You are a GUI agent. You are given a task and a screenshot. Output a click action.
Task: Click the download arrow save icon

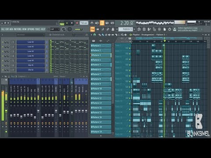175,29
